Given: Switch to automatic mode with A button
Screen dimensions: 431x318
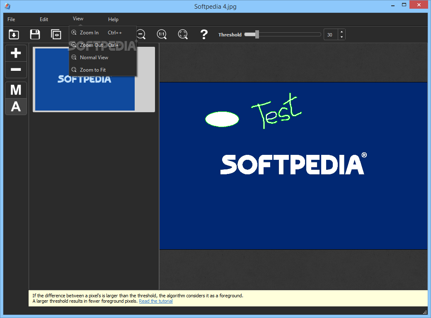Looking at the screenshot, I should [16, 106].
